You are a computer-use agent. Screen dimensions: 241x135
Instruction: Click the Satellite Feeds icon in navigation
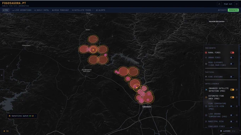click(73, 10)
